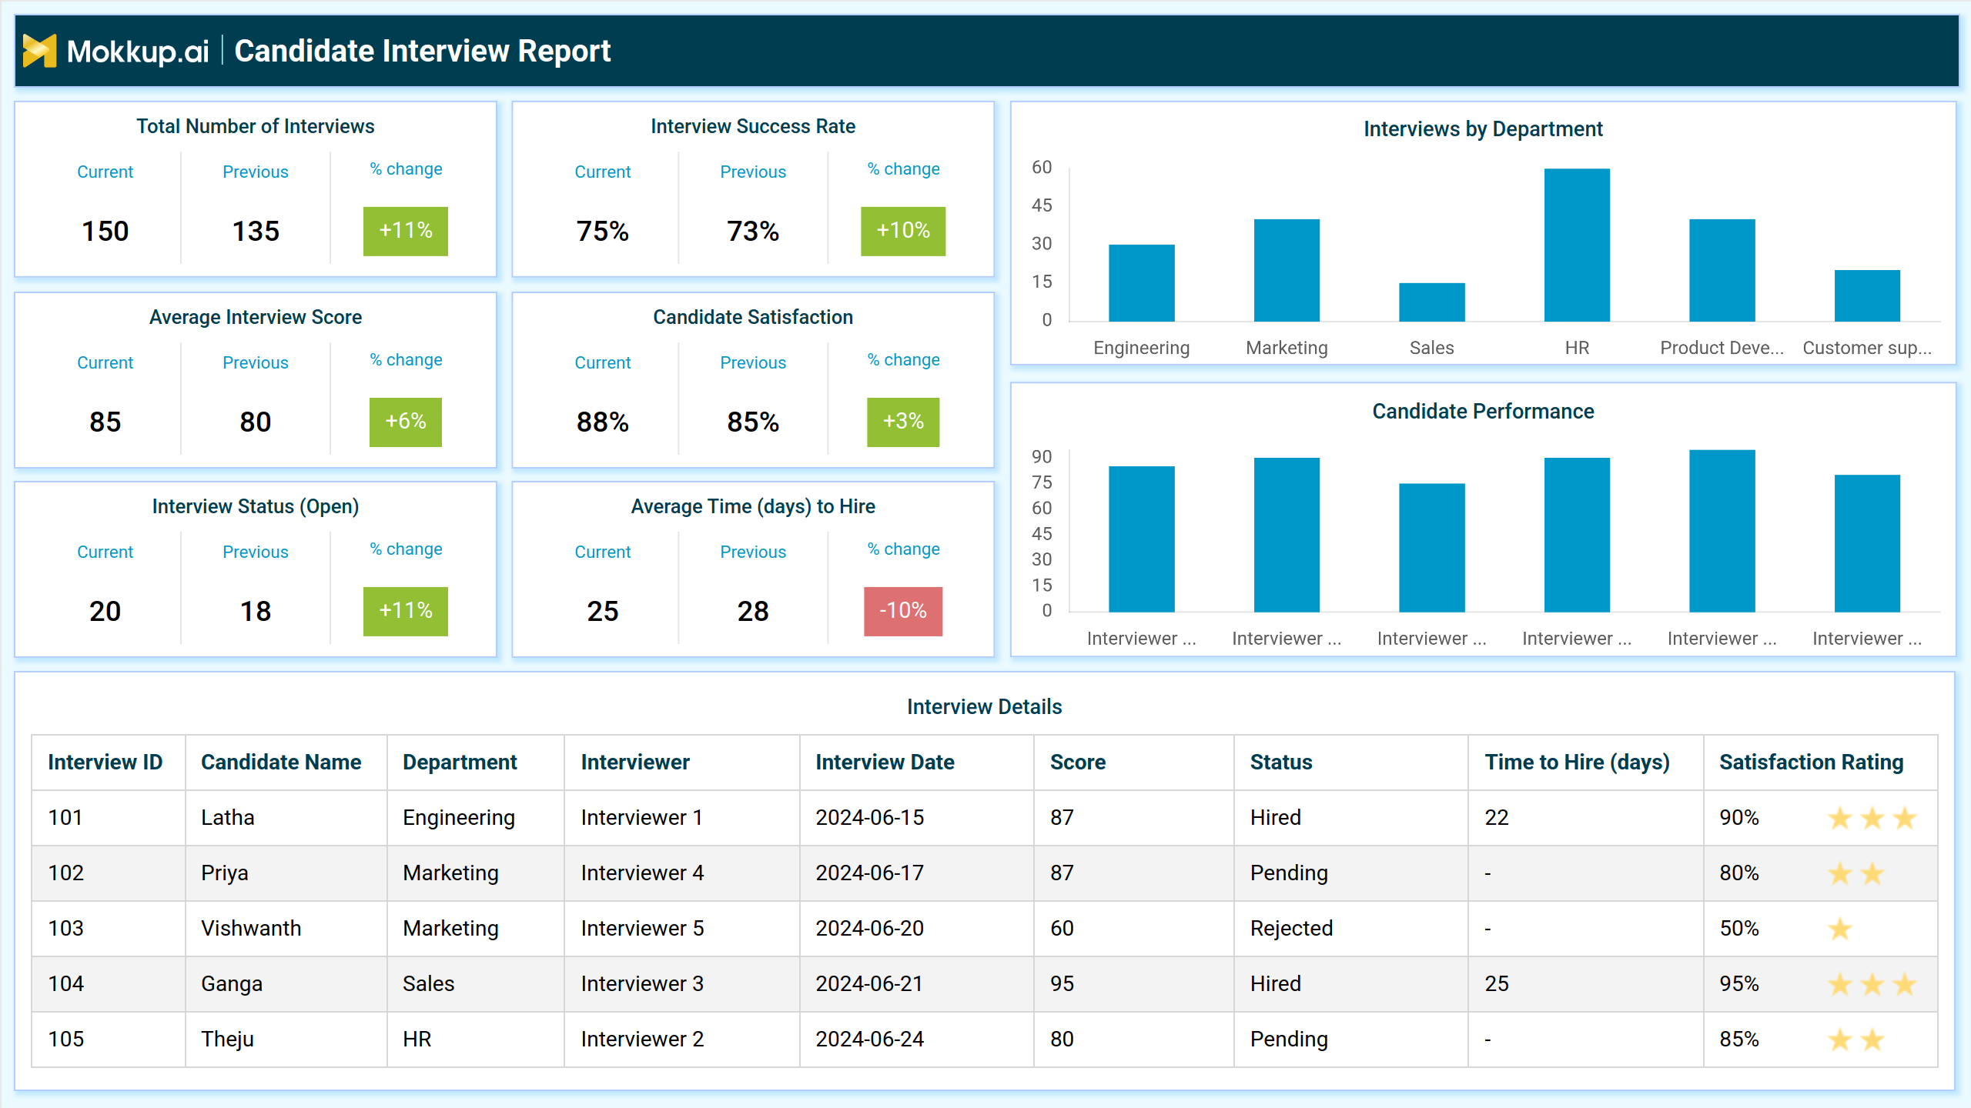Click the +6% badge in Average Interview Score
The image size is (1971, 1108).
coord(406,422)
